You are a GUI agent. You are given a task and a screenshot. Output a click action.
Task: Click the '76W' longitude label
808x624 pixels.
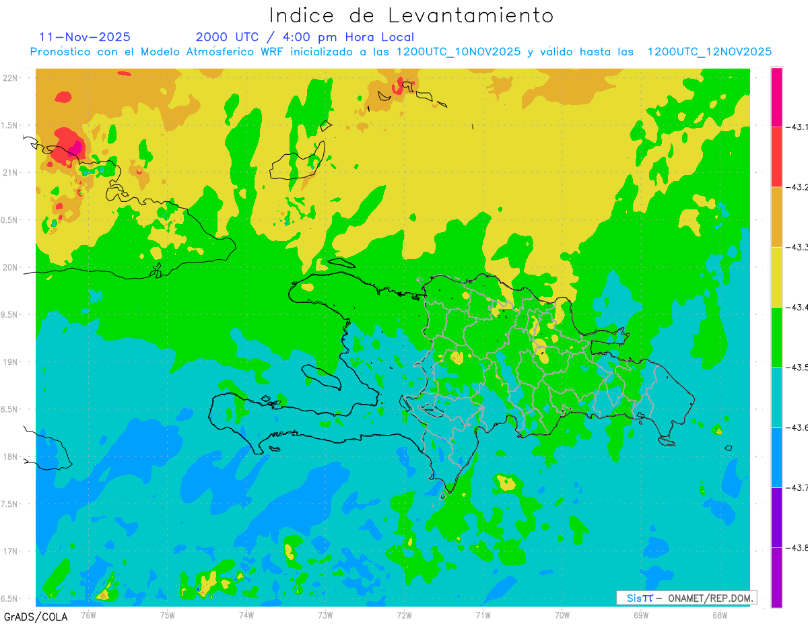[x=88, y=615]
